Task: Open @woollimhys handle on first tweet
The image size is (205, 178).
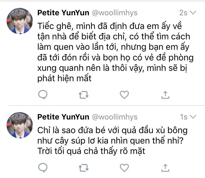Action: [x=115, y=13]
